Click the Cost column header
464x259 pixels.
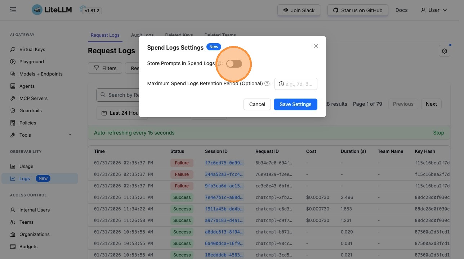311,151
